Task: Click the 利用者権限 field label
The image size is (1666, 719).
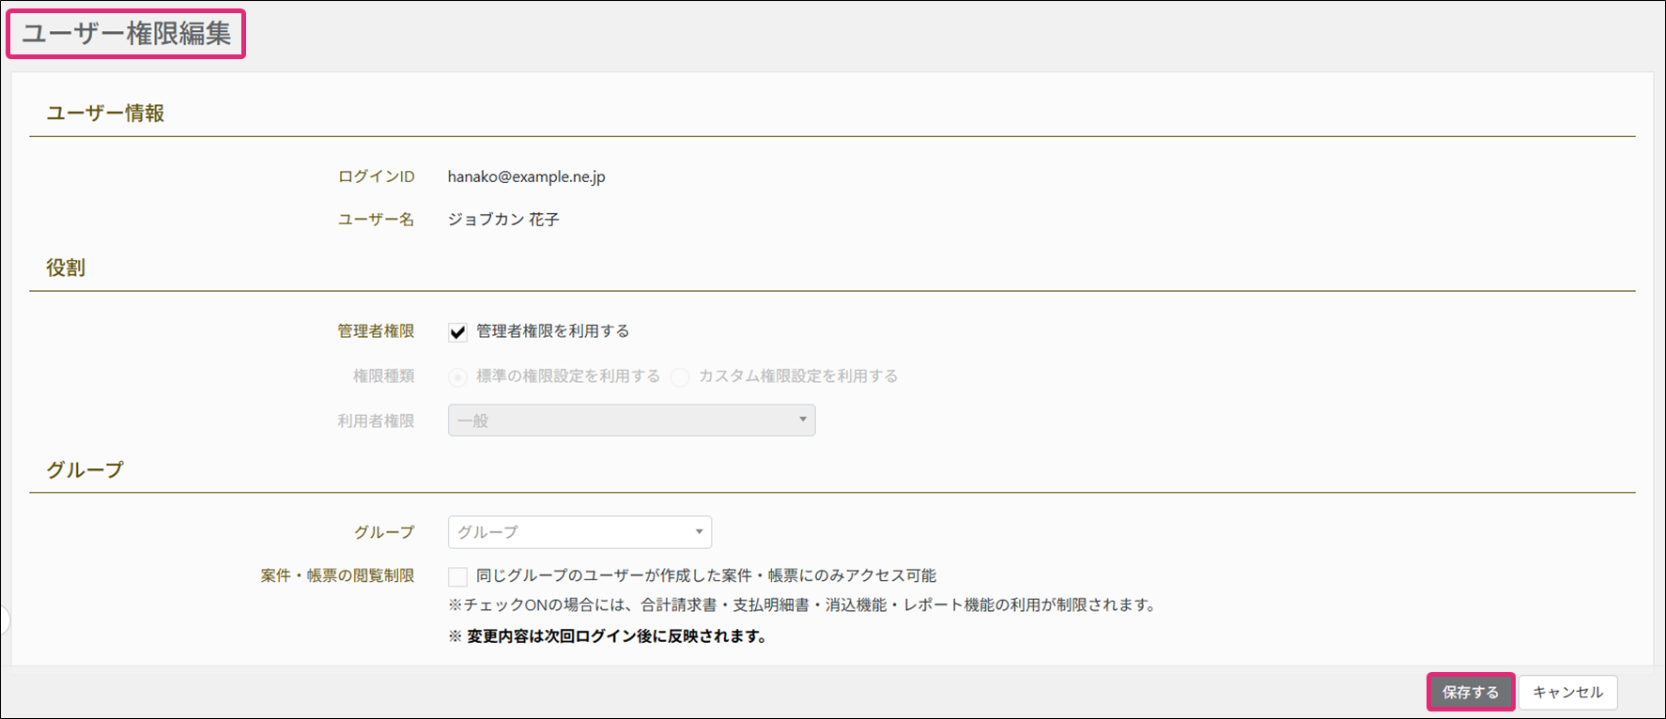Action: point(376,421)
